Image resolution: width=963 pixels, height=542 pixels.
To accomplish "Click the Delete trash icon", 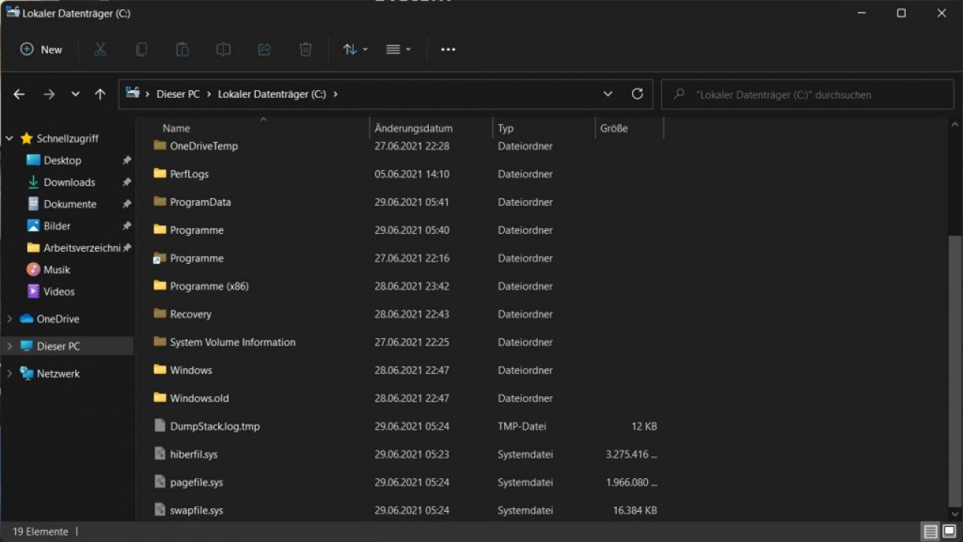I will pyautogui.click(x=305, y=50).
